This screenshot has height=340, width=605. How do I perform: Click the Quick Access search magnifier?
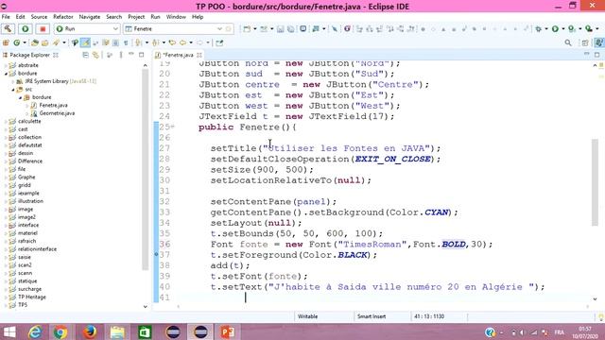click(568, 42)
